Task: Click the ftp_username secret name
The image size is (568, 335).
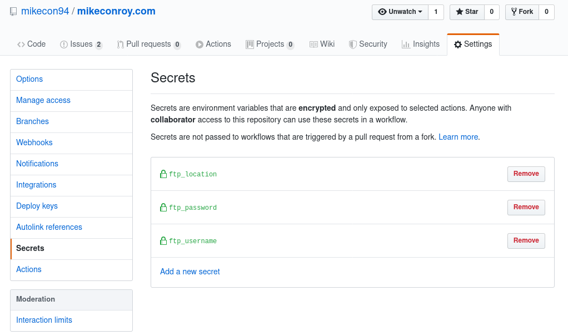Action: coord(193,241)
